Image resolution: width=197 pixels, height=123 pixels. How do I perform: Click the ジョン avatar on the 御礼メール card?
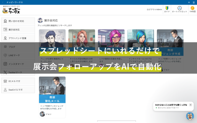coord(42,114)
